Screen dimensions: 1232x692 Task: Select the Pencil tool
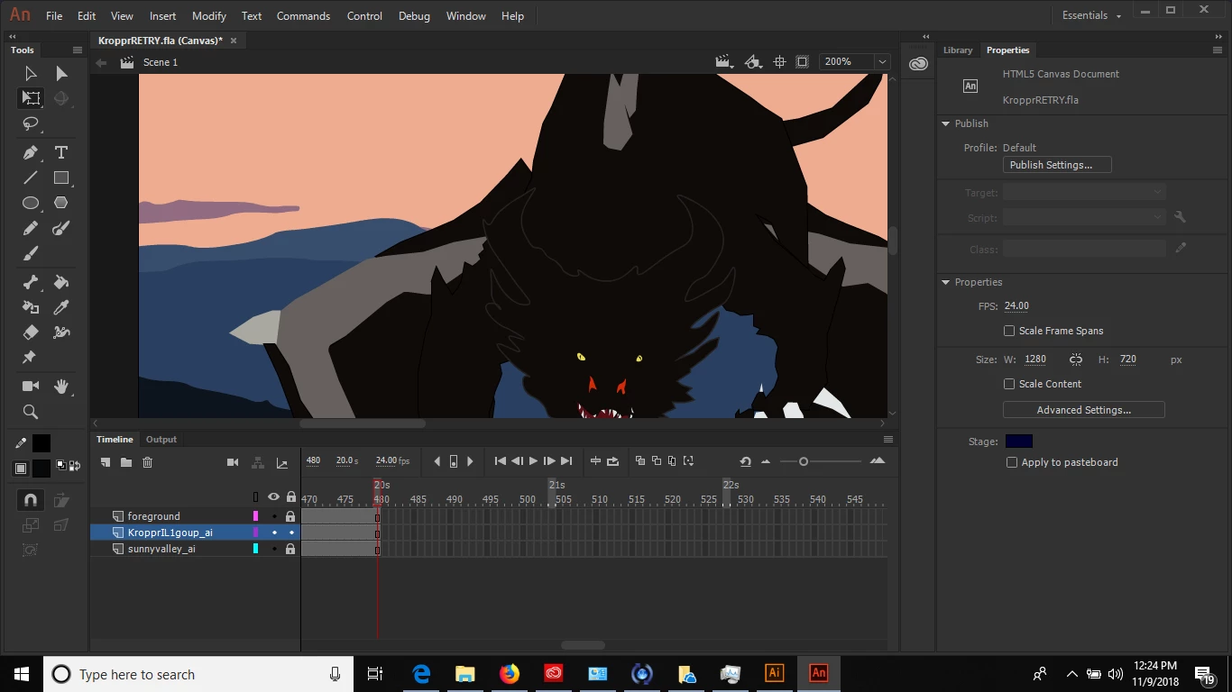(31, 228)
